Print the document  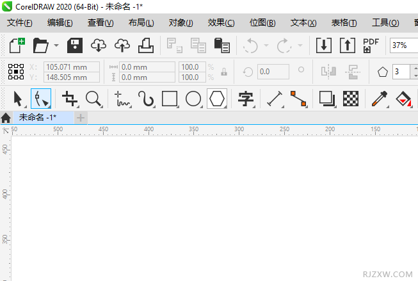(146, 45)
